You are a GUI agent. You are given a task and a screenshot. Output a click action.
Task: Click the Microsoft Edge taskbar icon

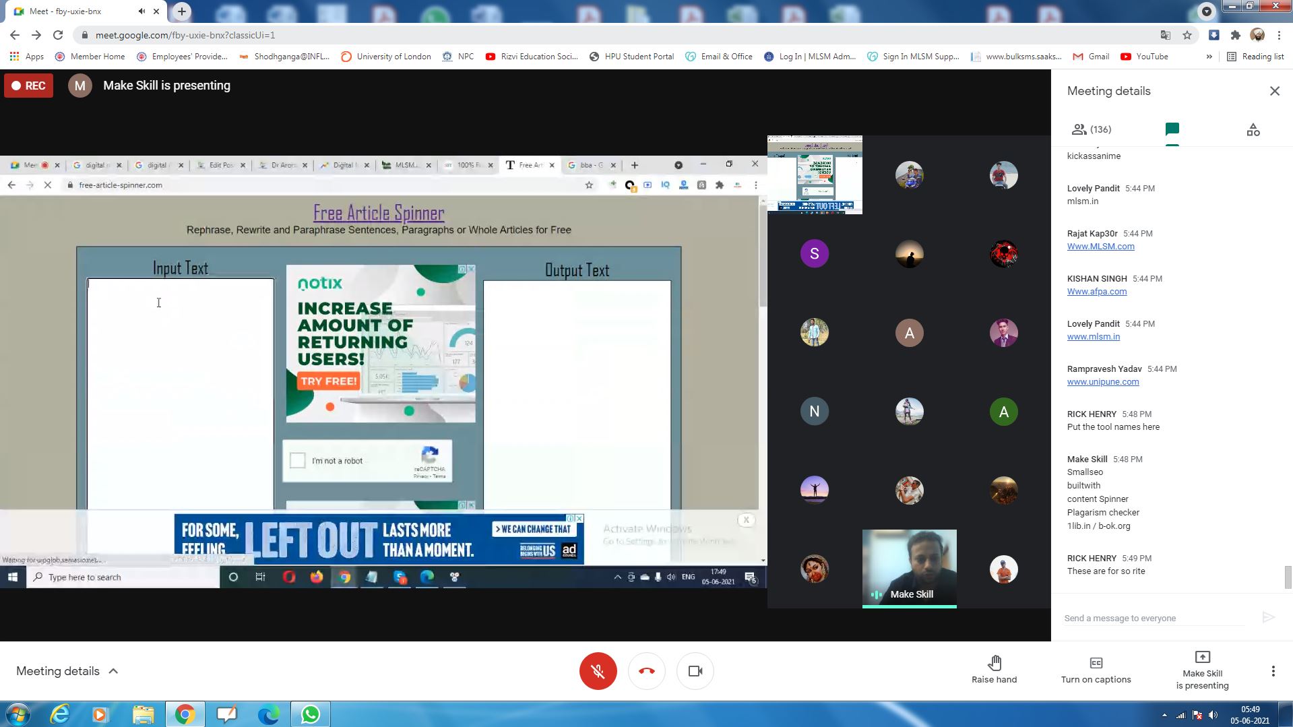click(x=268, y=714)
